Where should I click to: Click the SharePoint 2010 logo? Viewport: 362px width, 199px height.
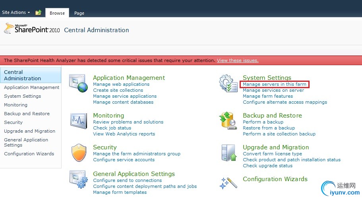[32, 29]
